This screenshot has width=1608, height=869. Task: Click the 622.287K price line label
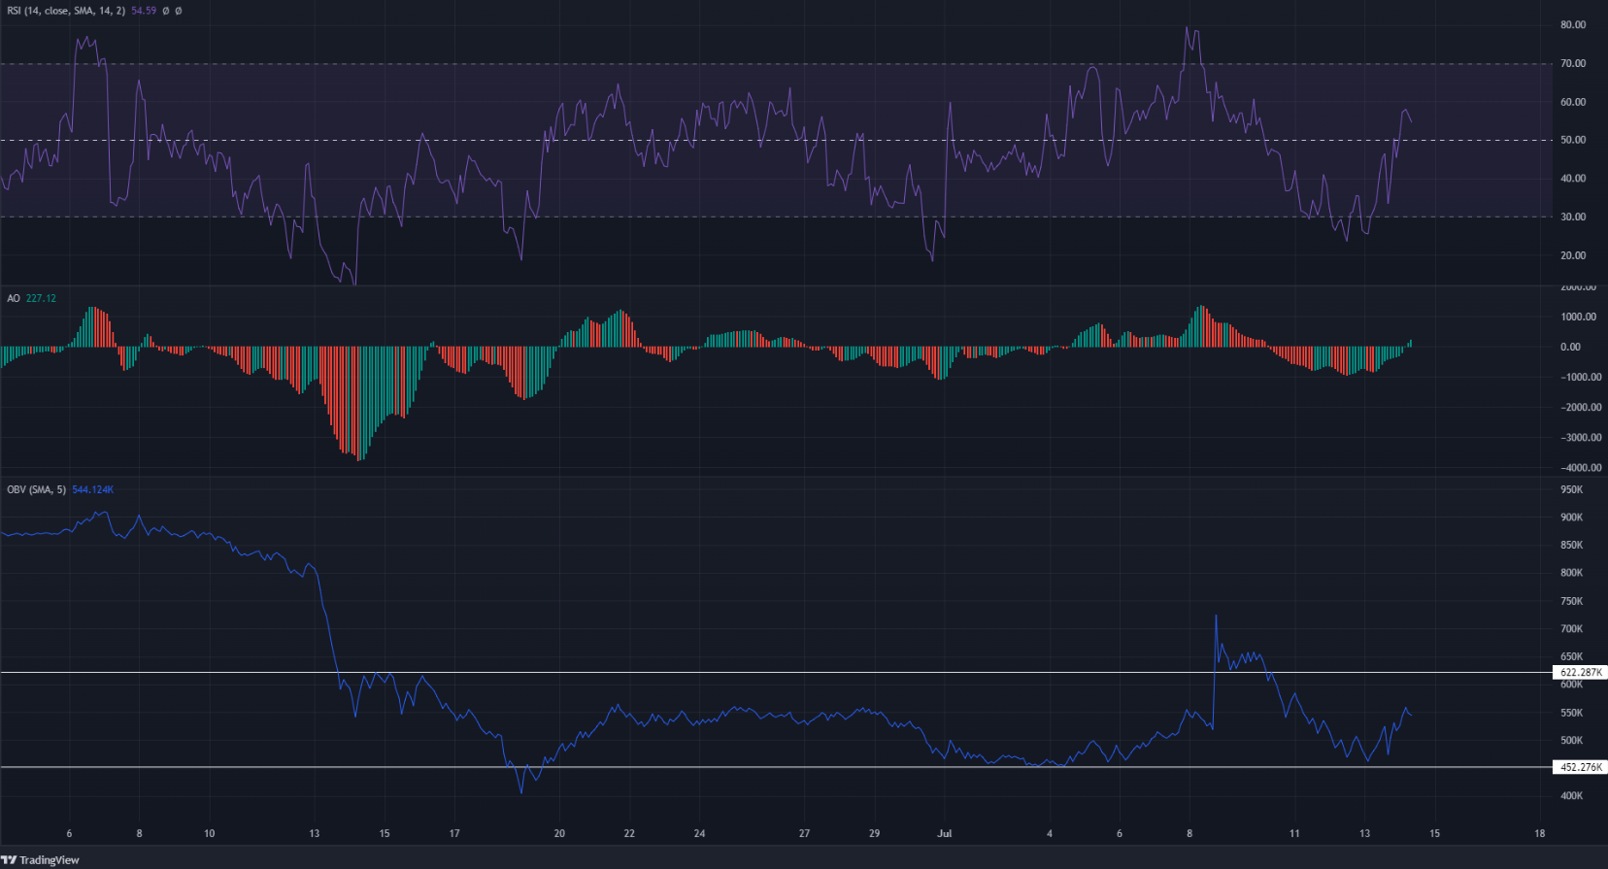coord(1581,672)
